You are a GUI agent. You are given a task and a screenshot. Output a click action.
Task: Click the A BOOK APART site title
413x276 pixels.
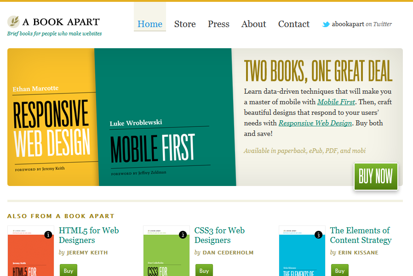click(61, 22)
